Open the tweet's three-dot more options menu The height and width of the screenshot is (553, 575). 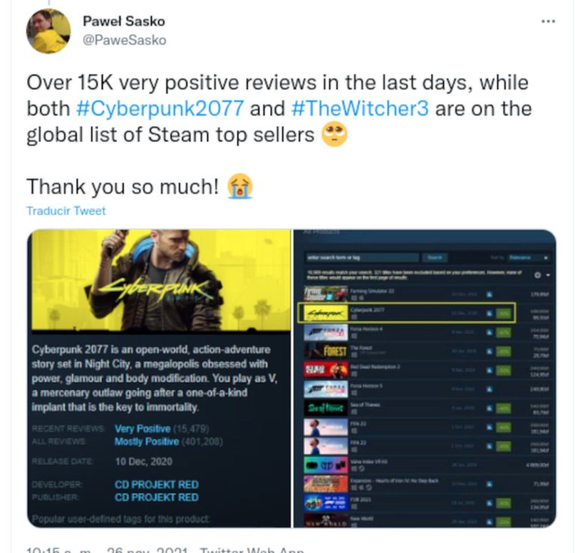(548, 22)
